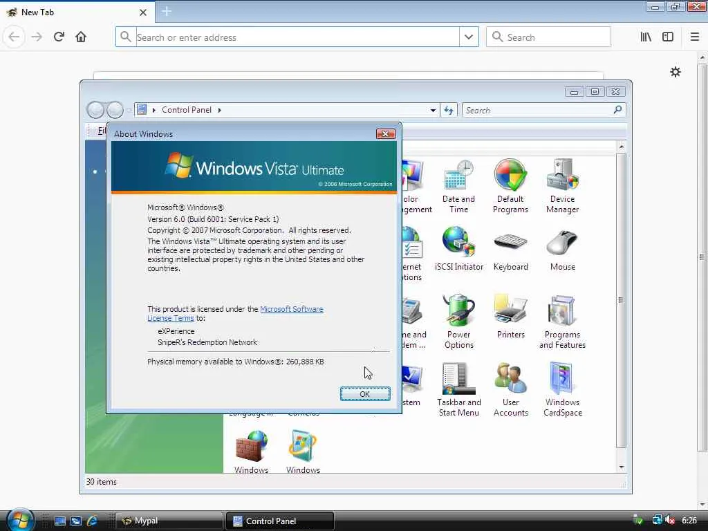Focus the Control Panel Search field
The image size is (708, 531).
(x=543, y=110)
